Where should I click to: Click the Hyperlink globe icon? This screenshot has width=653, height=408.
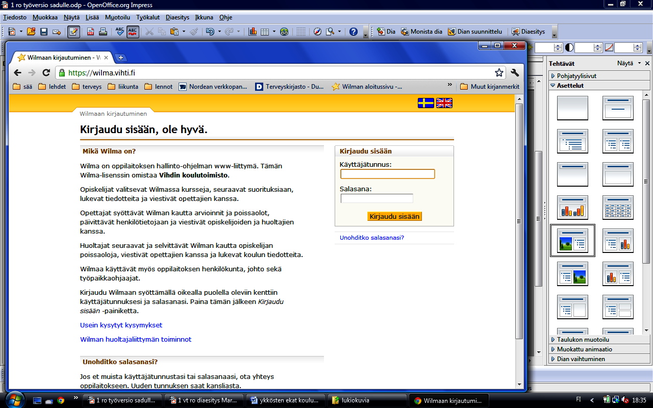tap(284, 32)
